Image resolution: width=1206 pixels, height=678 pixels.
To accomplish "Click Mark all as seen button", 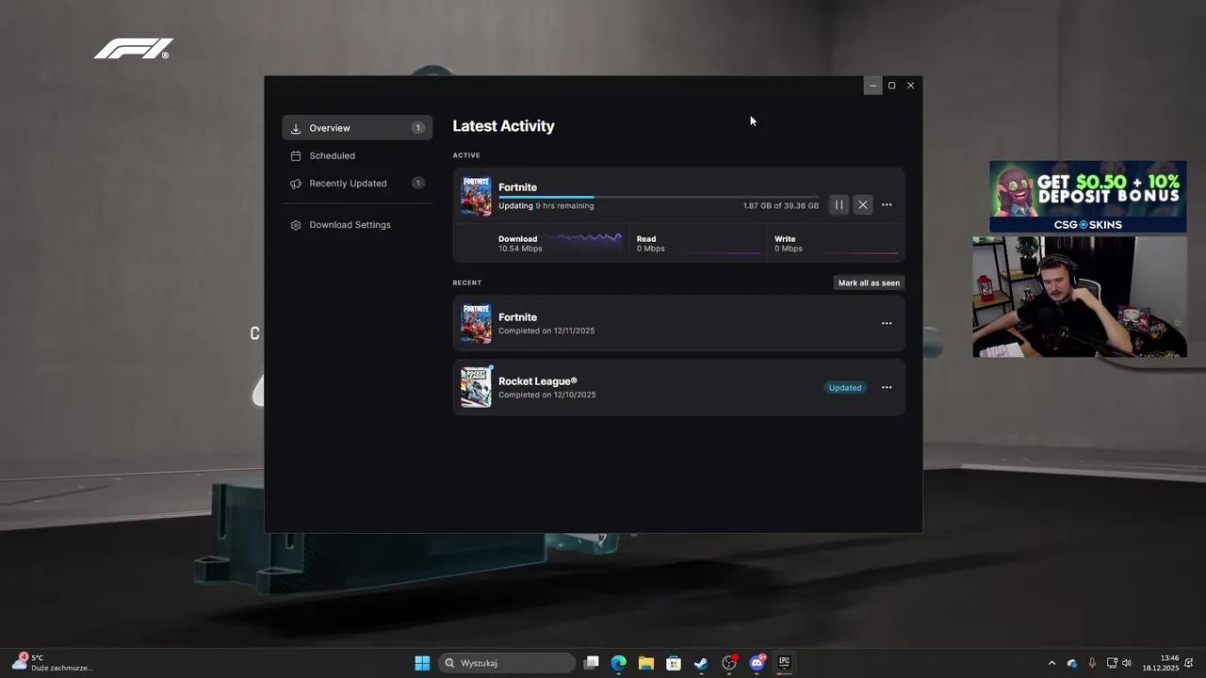I will tap(869, 282).
